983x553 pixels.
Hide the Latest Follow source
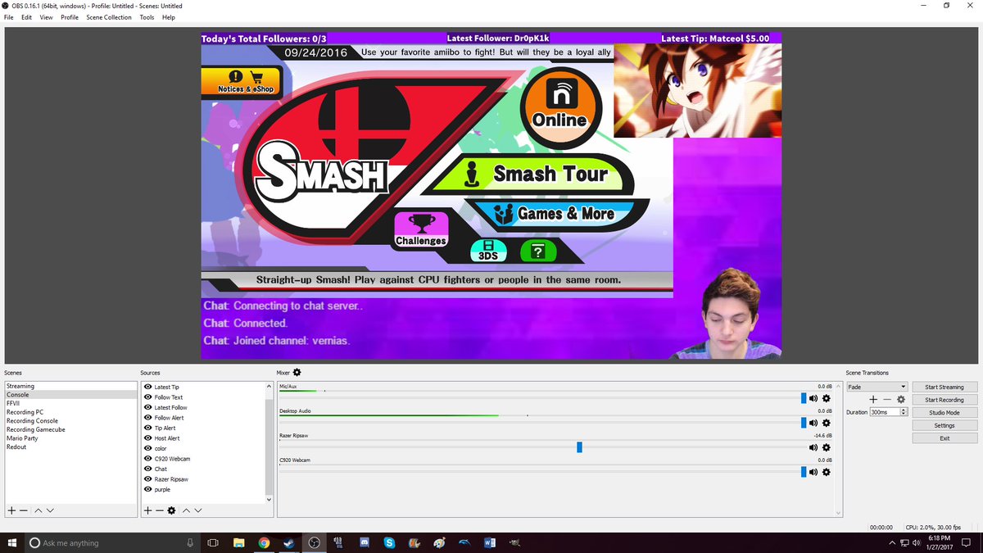tap(147, 407)
